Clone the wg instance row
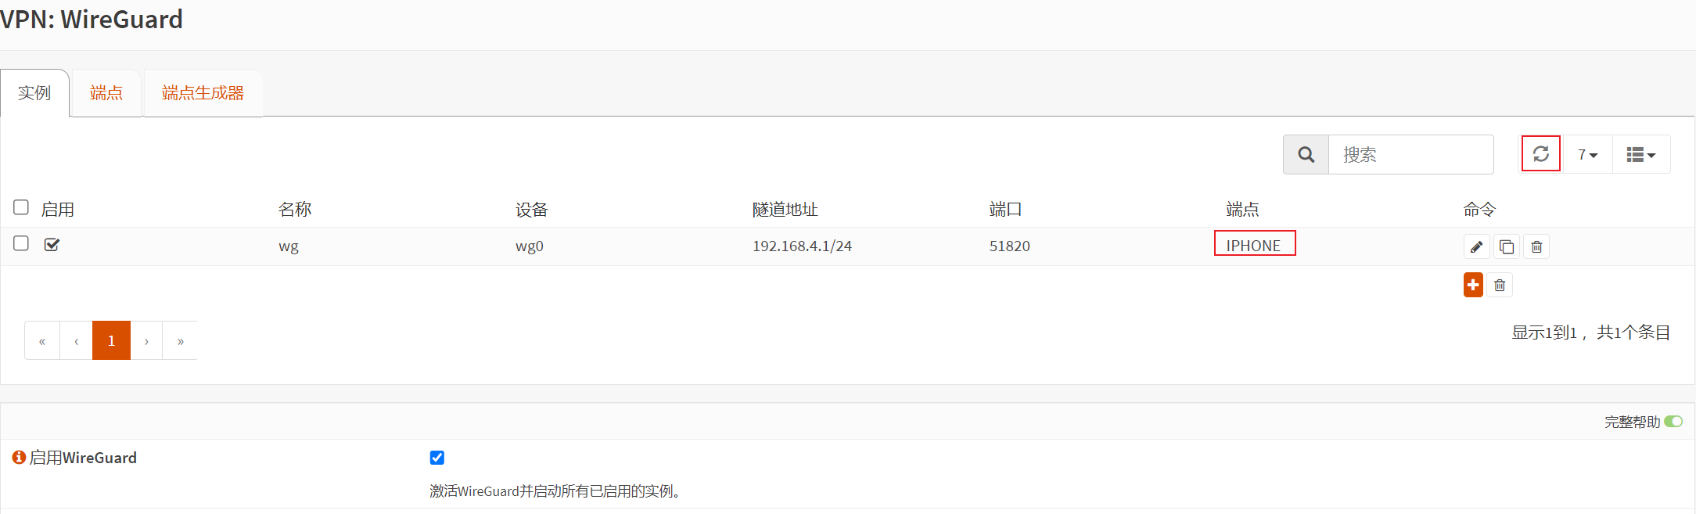The image size is (1696, 514). [x=1507, y=247]
